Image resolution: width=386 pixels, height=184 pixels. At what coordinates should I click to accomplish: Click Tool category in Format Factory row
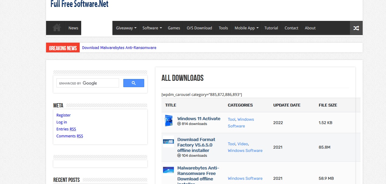(231, 144)
